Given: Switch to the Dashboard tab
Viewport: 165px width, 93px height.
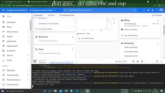Looking at the screenshot, I should click(38, 16).
